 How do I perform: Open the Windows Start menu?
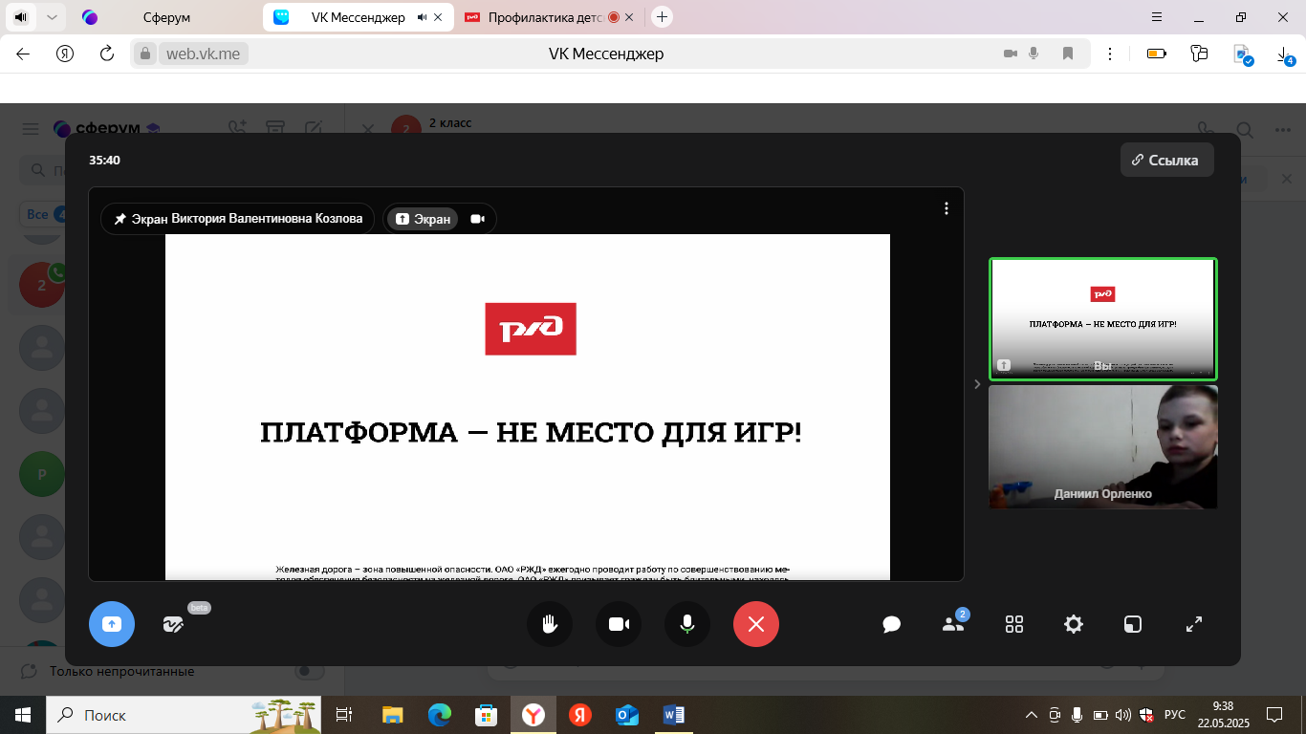pyautogui.click(x=22, y=715)
